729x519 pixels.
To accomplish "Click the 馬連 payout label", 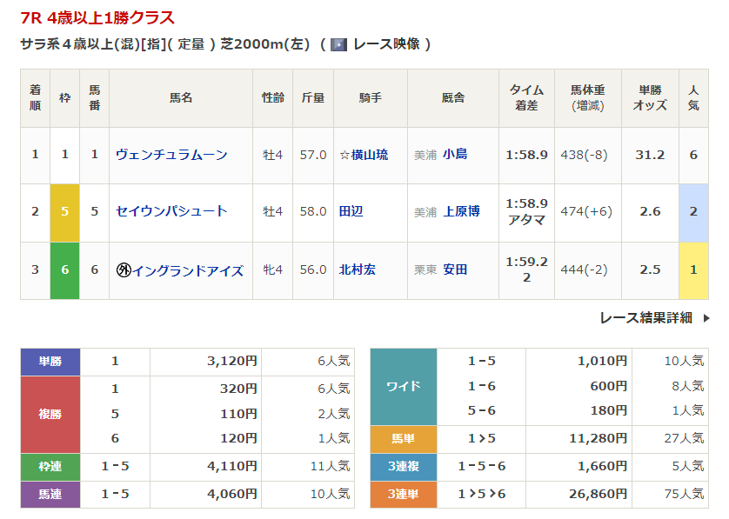I will point(50,494).
